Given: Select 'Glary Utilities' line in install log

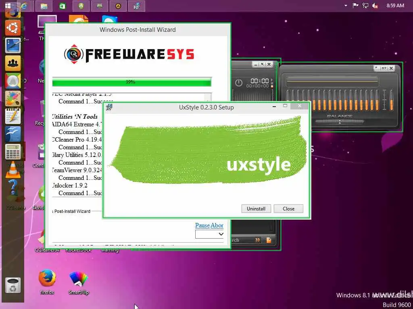Looking at the screenshot, I should click(77, 155).
